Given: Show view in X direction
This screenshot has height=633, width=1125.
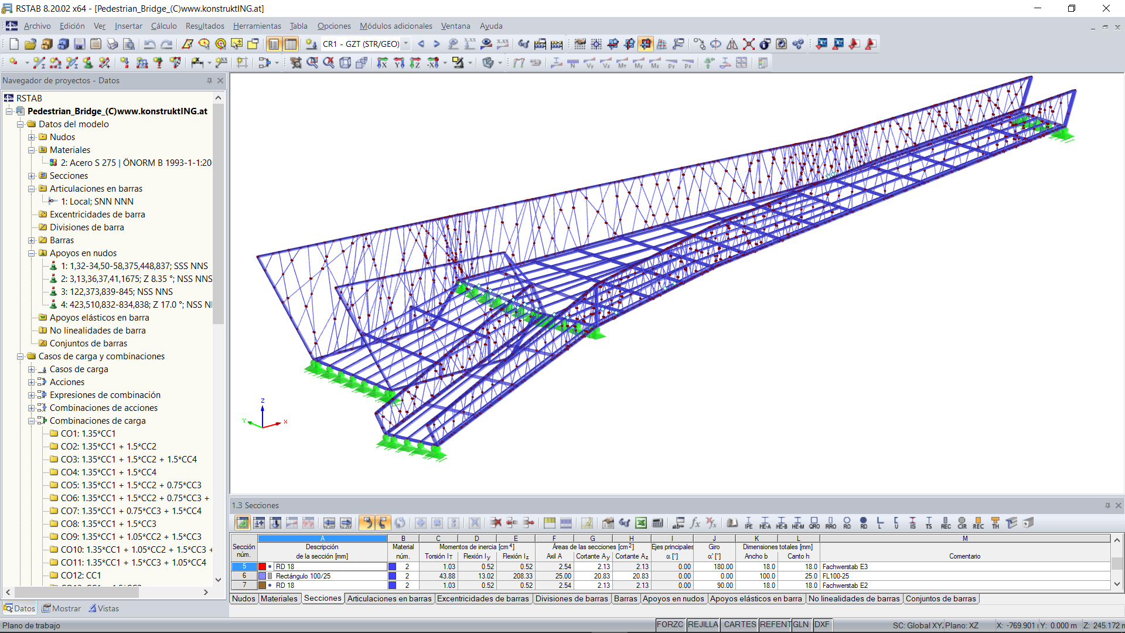Looking at the screenshot, I should 382,63.
